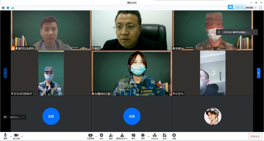Open the chat (聊天) panel
The height and width of the screenshot is (141, 264).
134,136
